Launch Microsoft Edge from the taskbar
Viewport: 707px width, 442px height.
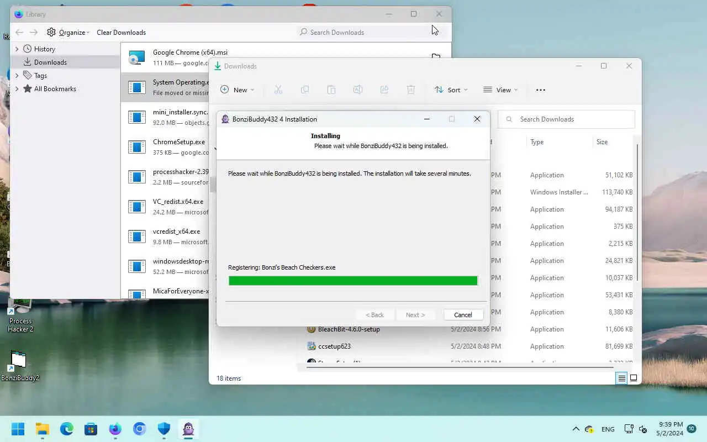[67, 429]
